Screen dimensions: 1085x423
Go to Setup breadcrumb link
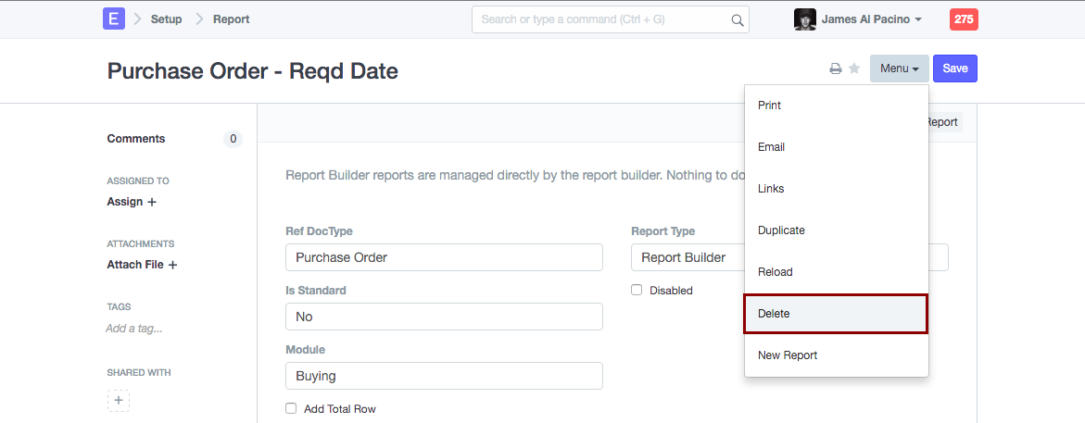tap(167, 19)
